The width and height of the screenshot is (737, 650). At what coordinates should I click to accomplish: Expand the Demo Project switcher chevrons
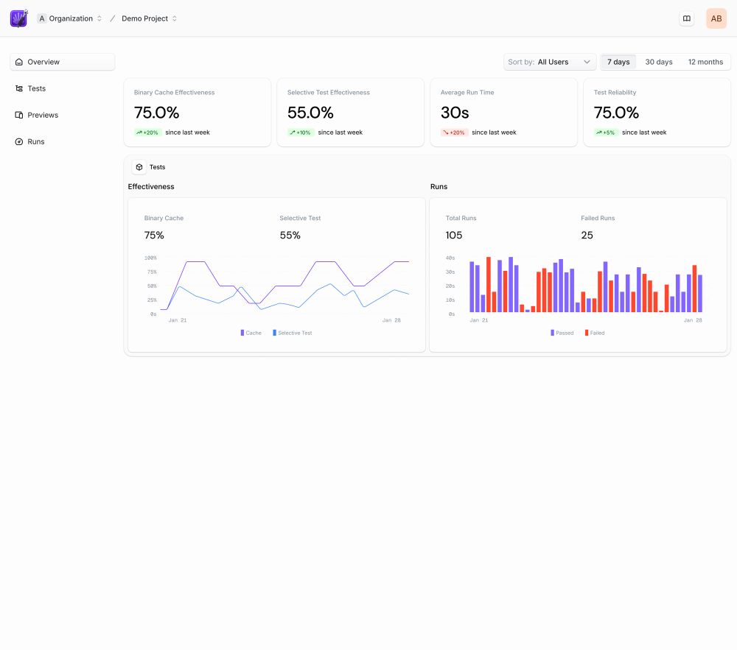[x=175, y=19]
